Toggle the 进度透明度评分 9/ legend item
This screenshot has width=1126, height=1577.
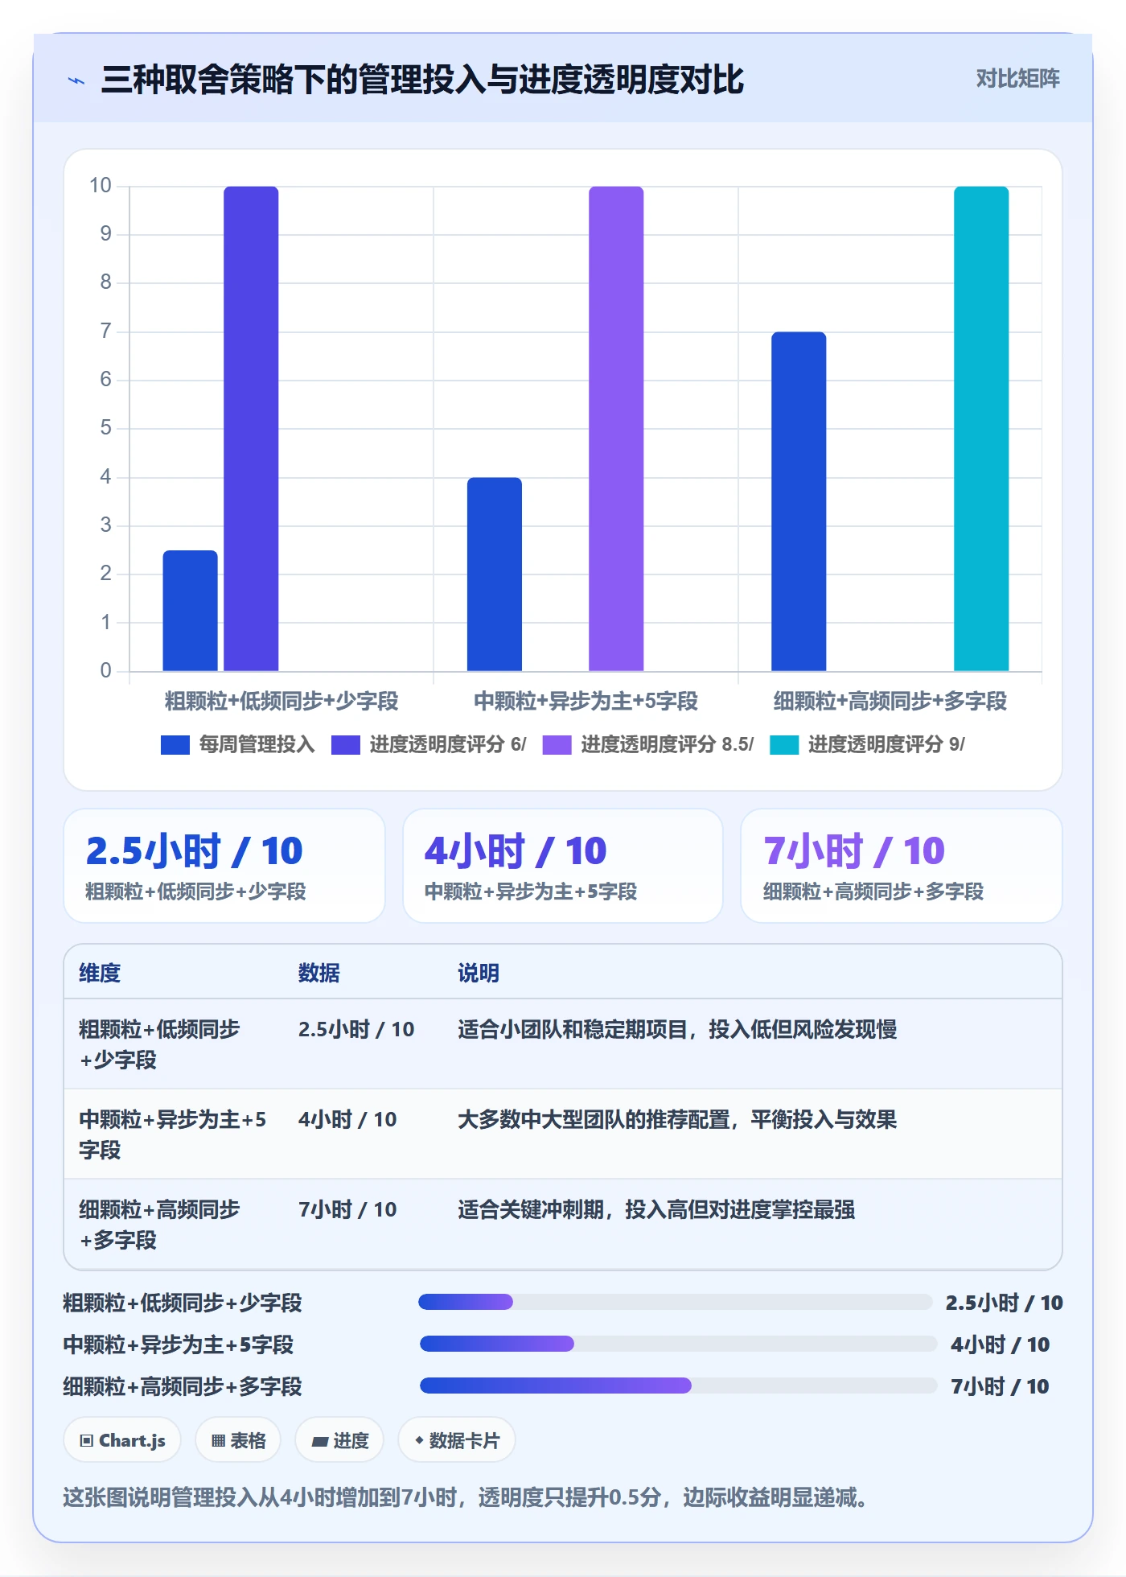pos(867,745)
